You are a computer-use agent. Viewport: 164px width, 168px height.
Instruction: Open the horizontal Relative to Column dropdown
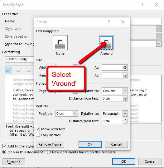(x=125, y=91)
